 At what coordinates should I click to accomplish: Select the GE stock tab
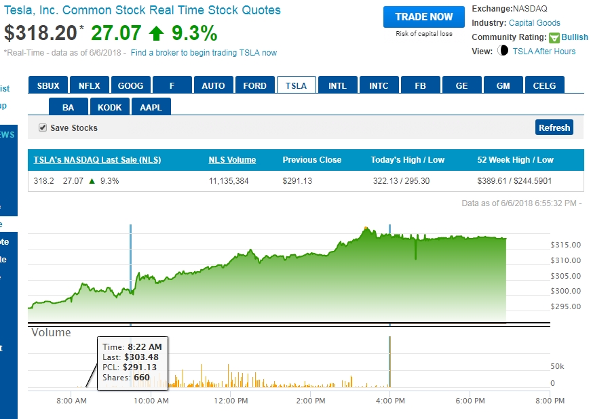(461, 85)
